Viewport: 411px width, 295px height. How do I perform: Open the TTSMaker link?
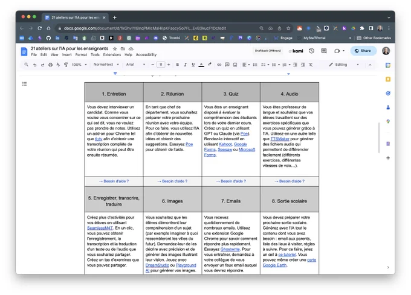(x=280, y=139)
